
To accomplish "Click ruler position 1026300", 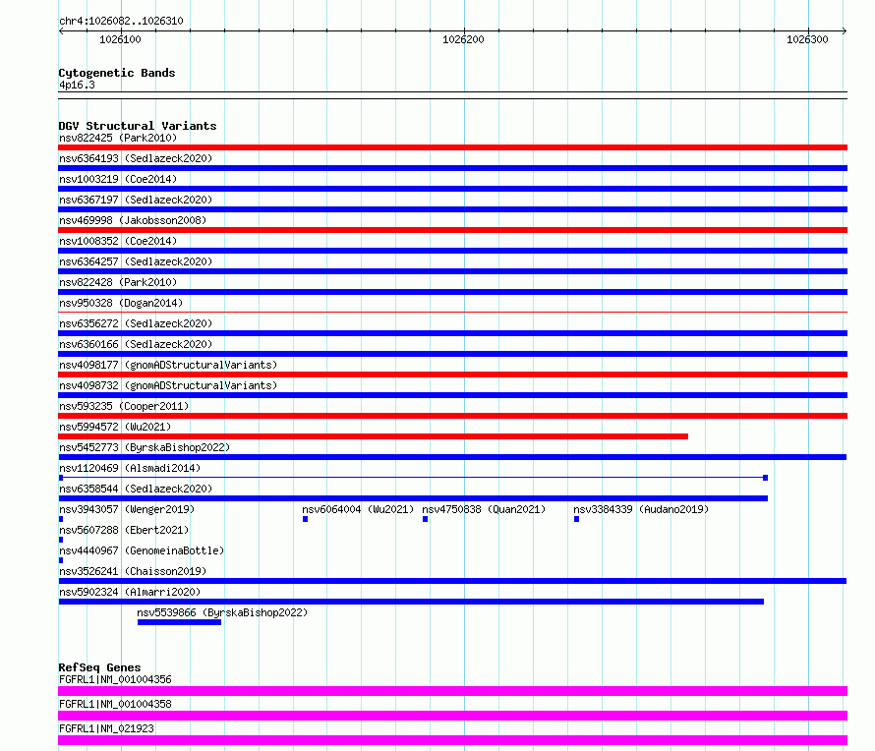I will tap(807, 39).
